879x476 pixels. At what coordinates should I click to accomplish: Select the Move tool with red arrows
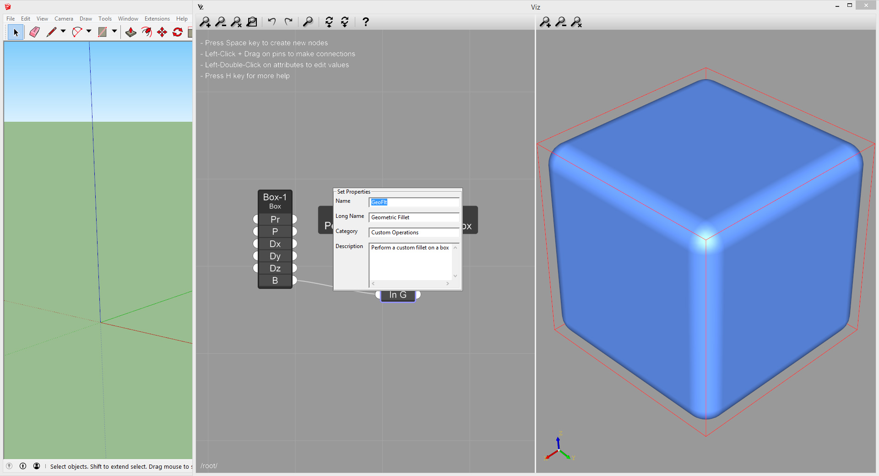click(162, 32)
